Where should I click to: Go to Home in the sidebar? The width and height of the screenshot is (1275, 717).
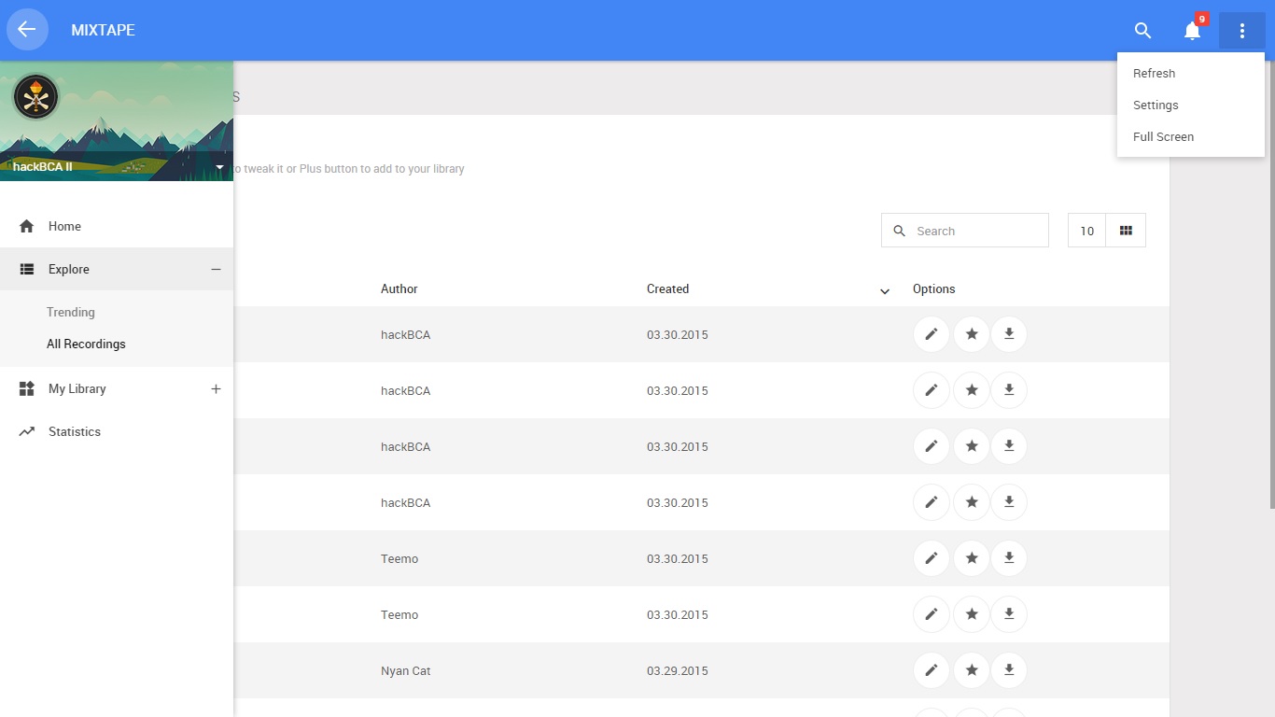point(117,226)
